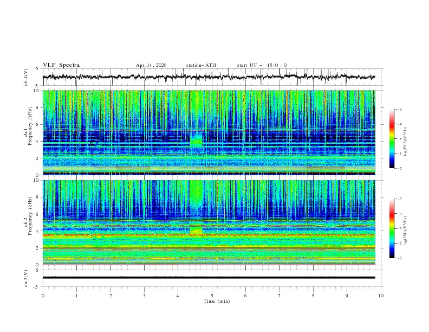Click the time axis tick label '5'

click(x=212, y=296)
